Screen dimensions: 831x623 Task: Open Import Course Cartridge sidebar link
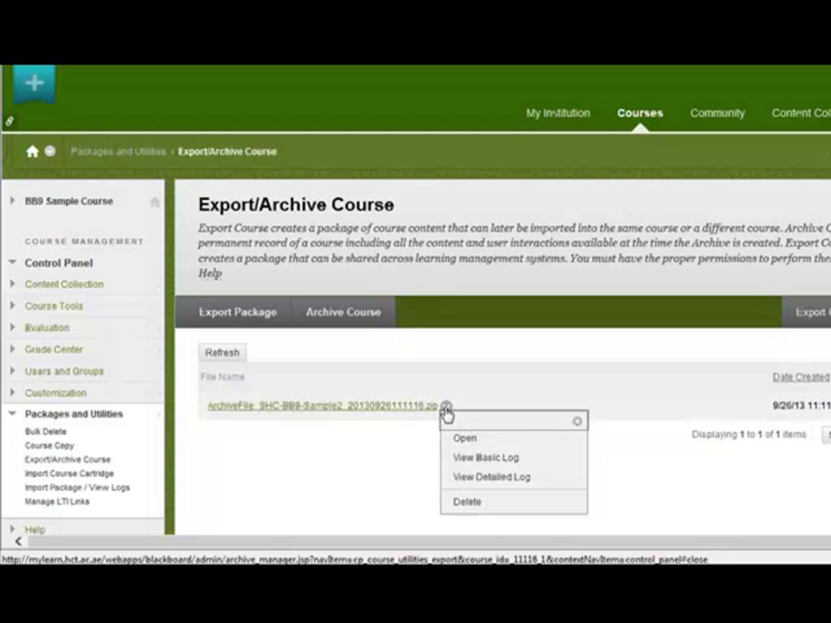(69, 473)
